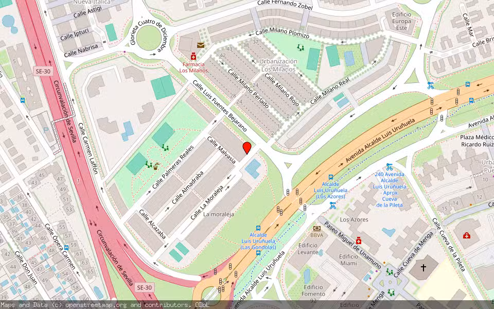The height and width of the screenshot is (309, 494).
Task: Click '240 Avenida Alcalde Luis Uruñuela' bike station label
Action: click(390, 190)
